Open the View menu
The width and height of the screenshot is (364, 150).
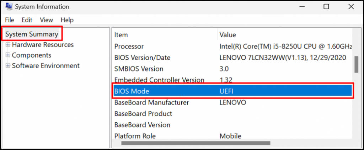[46, 20]
